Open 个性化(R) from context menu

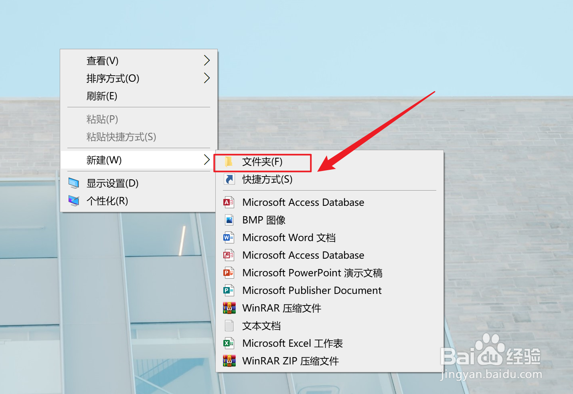pyautogui.click(x=139, y=201)
